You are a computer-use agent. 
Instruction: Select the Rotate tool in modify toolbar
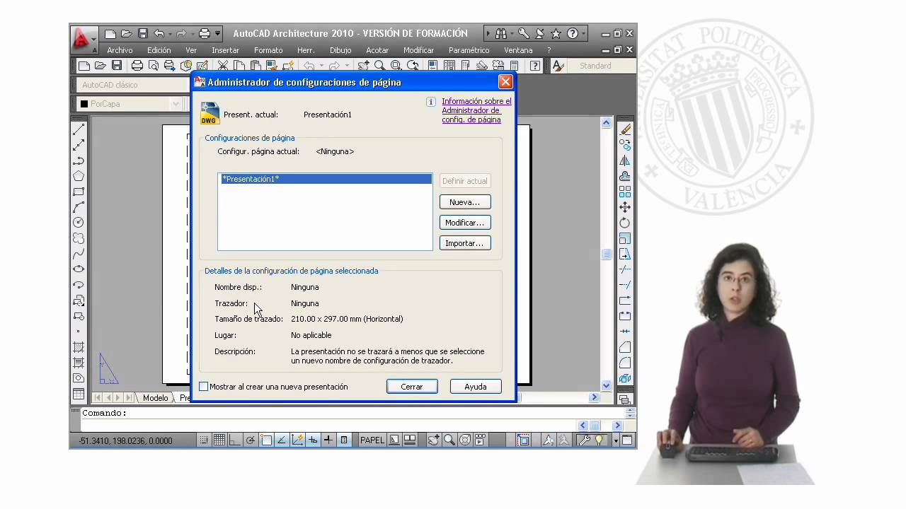pos(625,223)
